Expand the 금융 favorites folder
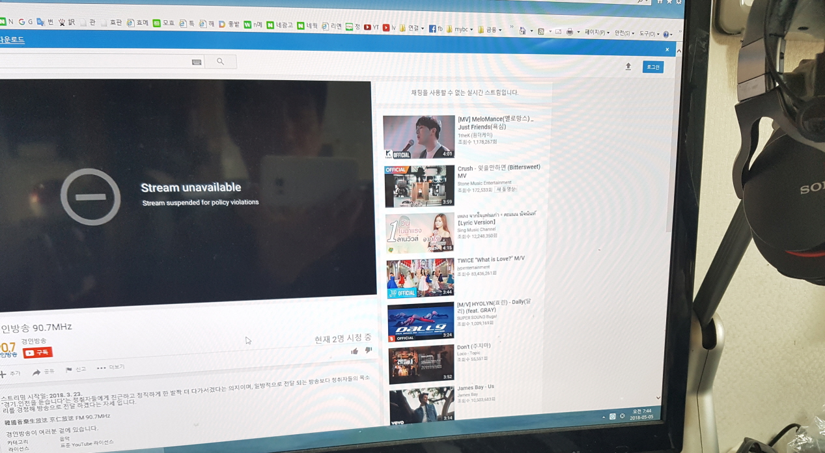Viewport: 825px width, 453px height. [x=490, y=30]
